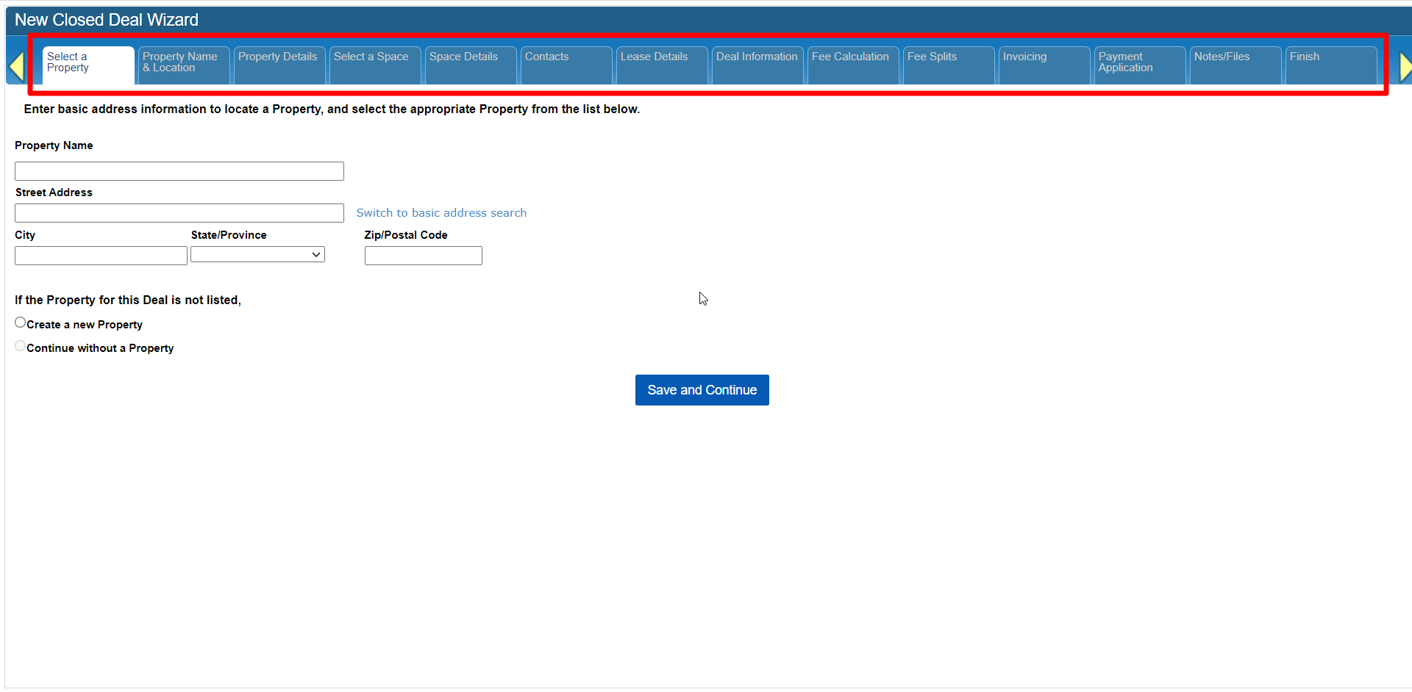
Task: Open the State/Province dropdown
Action: tap(257, 255)
